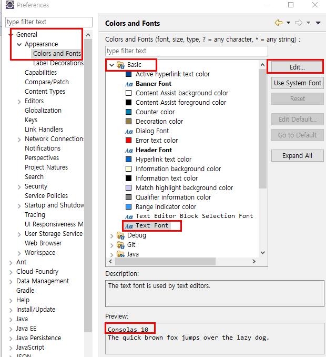Viewport: 326px width, 357px height.
Task: Click the Dialog Font Aa icon
Action: pos(129,132)
